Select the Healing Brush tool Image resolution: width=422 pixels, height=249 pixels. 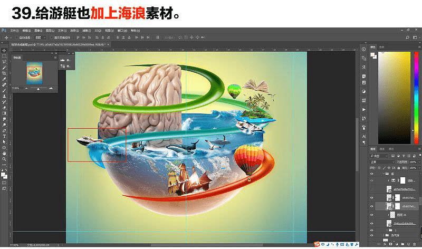(4, 84)
